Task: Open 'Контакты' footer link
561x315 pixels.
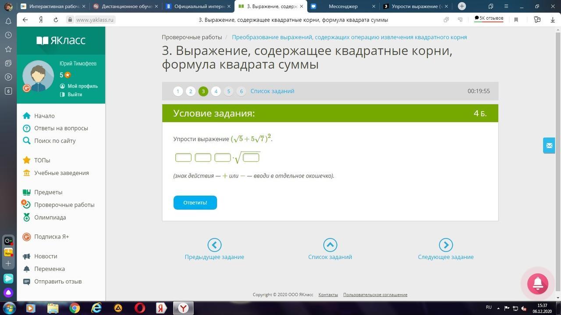Action: click(x=328, y=295)
